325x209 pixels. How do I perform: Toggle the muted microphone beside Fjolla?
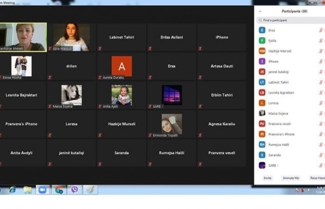(x=320, y=41)
